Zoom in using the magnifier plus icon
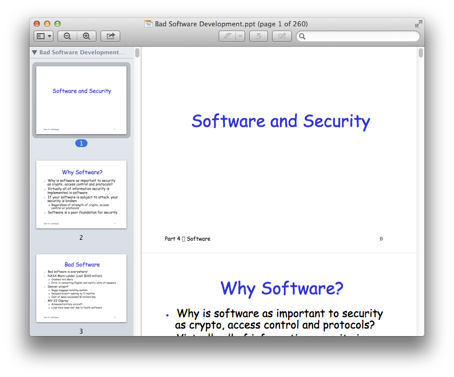This screenshot has width=454, height=377. pos(86,36)
